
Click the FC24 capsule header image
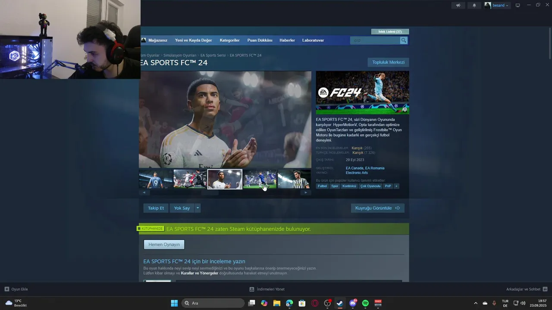[362, 93]
